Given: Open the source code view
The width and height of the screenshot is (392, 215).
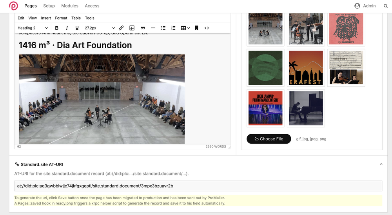Looking at the screenshot, I should point(207,28).
